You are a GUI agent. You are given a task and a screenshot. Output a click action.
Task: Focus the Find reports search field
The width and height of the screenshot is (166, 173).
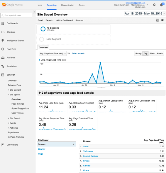point(16,15)
